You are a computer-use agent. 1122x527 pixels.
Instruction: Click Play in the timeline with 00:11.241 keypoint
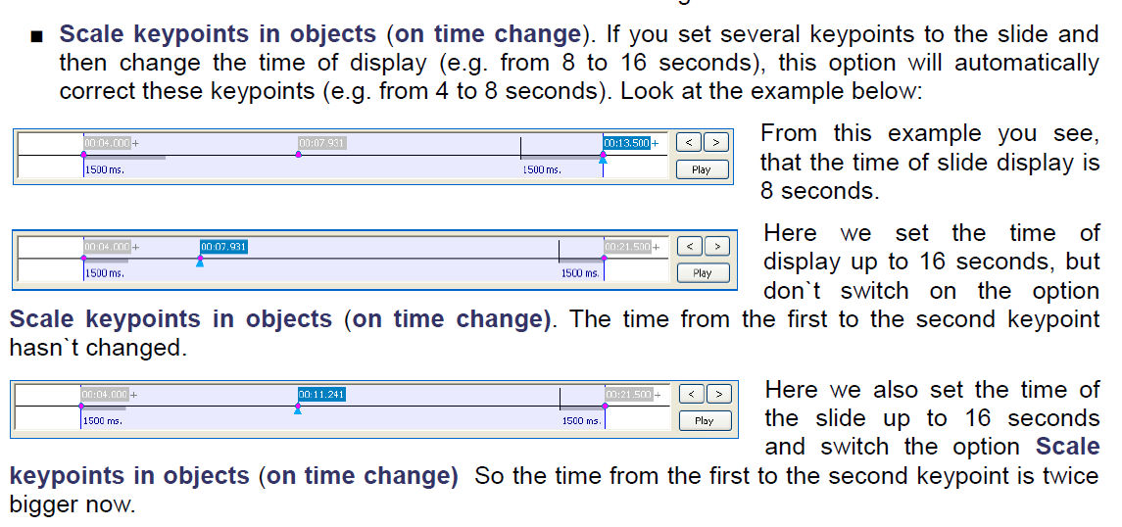(705, 420)
